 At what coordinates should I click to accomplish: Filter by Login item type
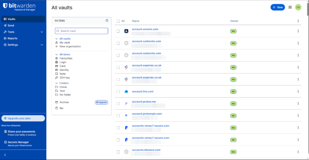coord(63,62)
